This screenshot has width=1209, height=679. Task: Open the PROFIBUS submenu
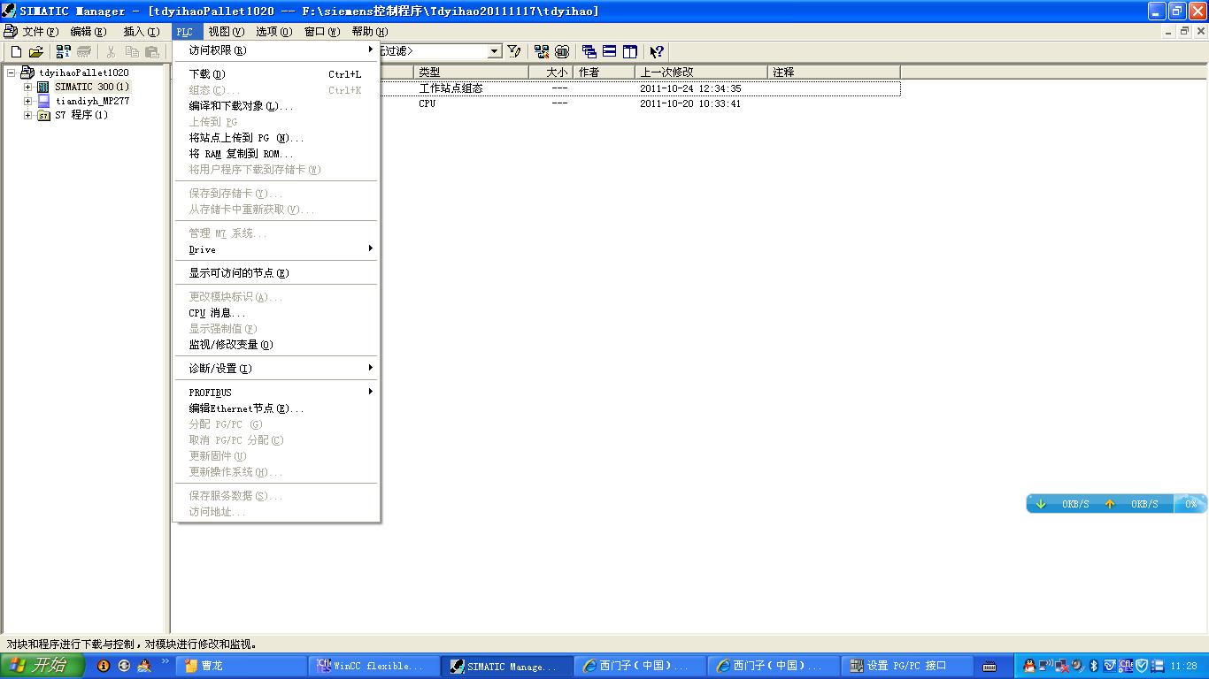pyautogui.click(x=277, y=393)
